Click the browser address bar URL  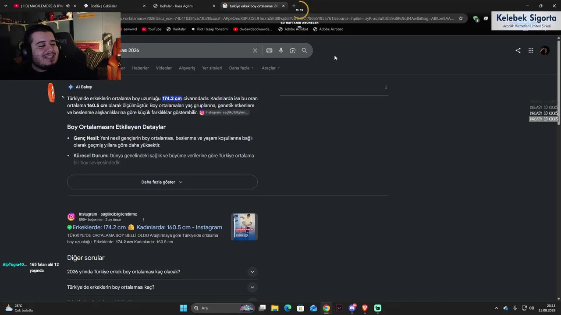tap(287, 18)
